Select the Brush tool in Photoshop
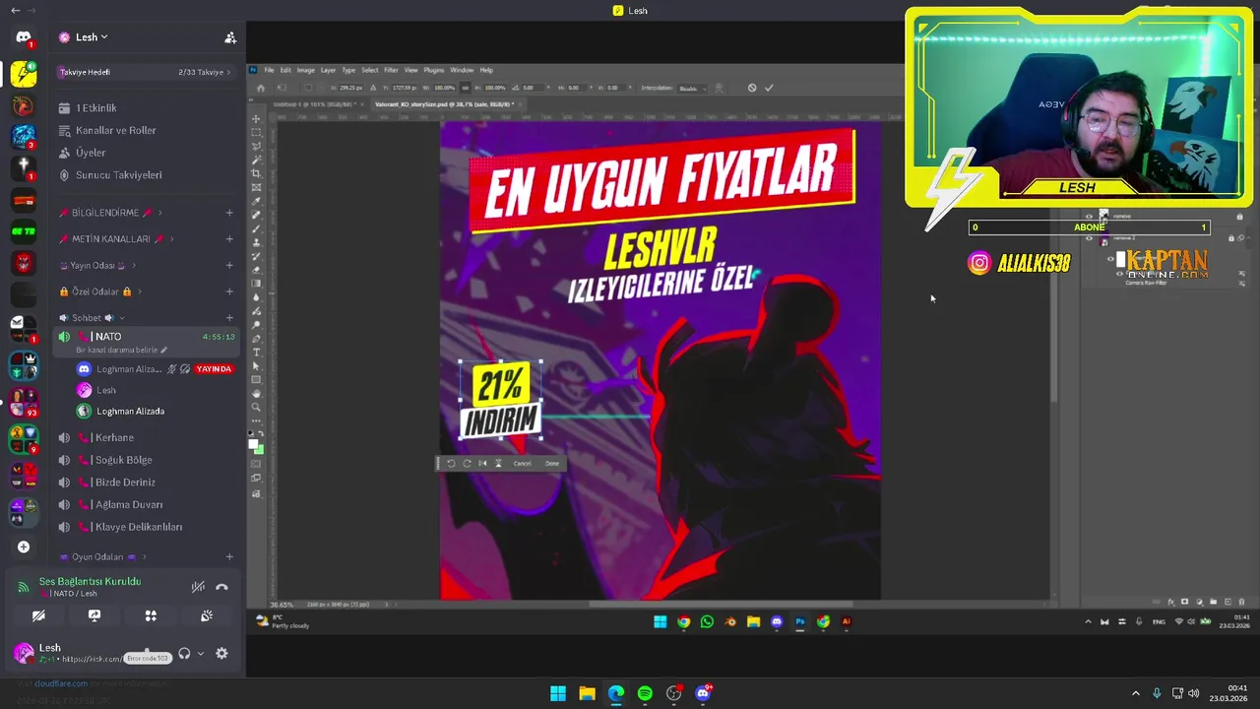Viewport: 1260px width, 709px height. (257, 228)
